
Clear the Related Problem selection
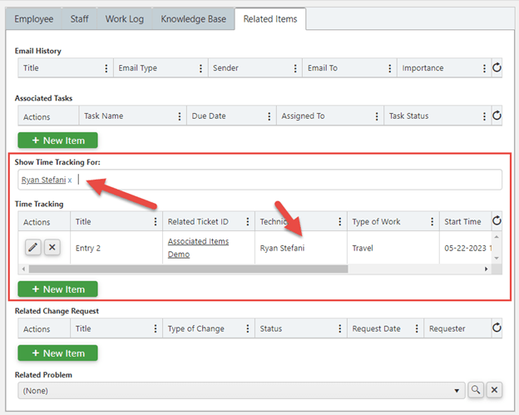click(x=494, y=390)
